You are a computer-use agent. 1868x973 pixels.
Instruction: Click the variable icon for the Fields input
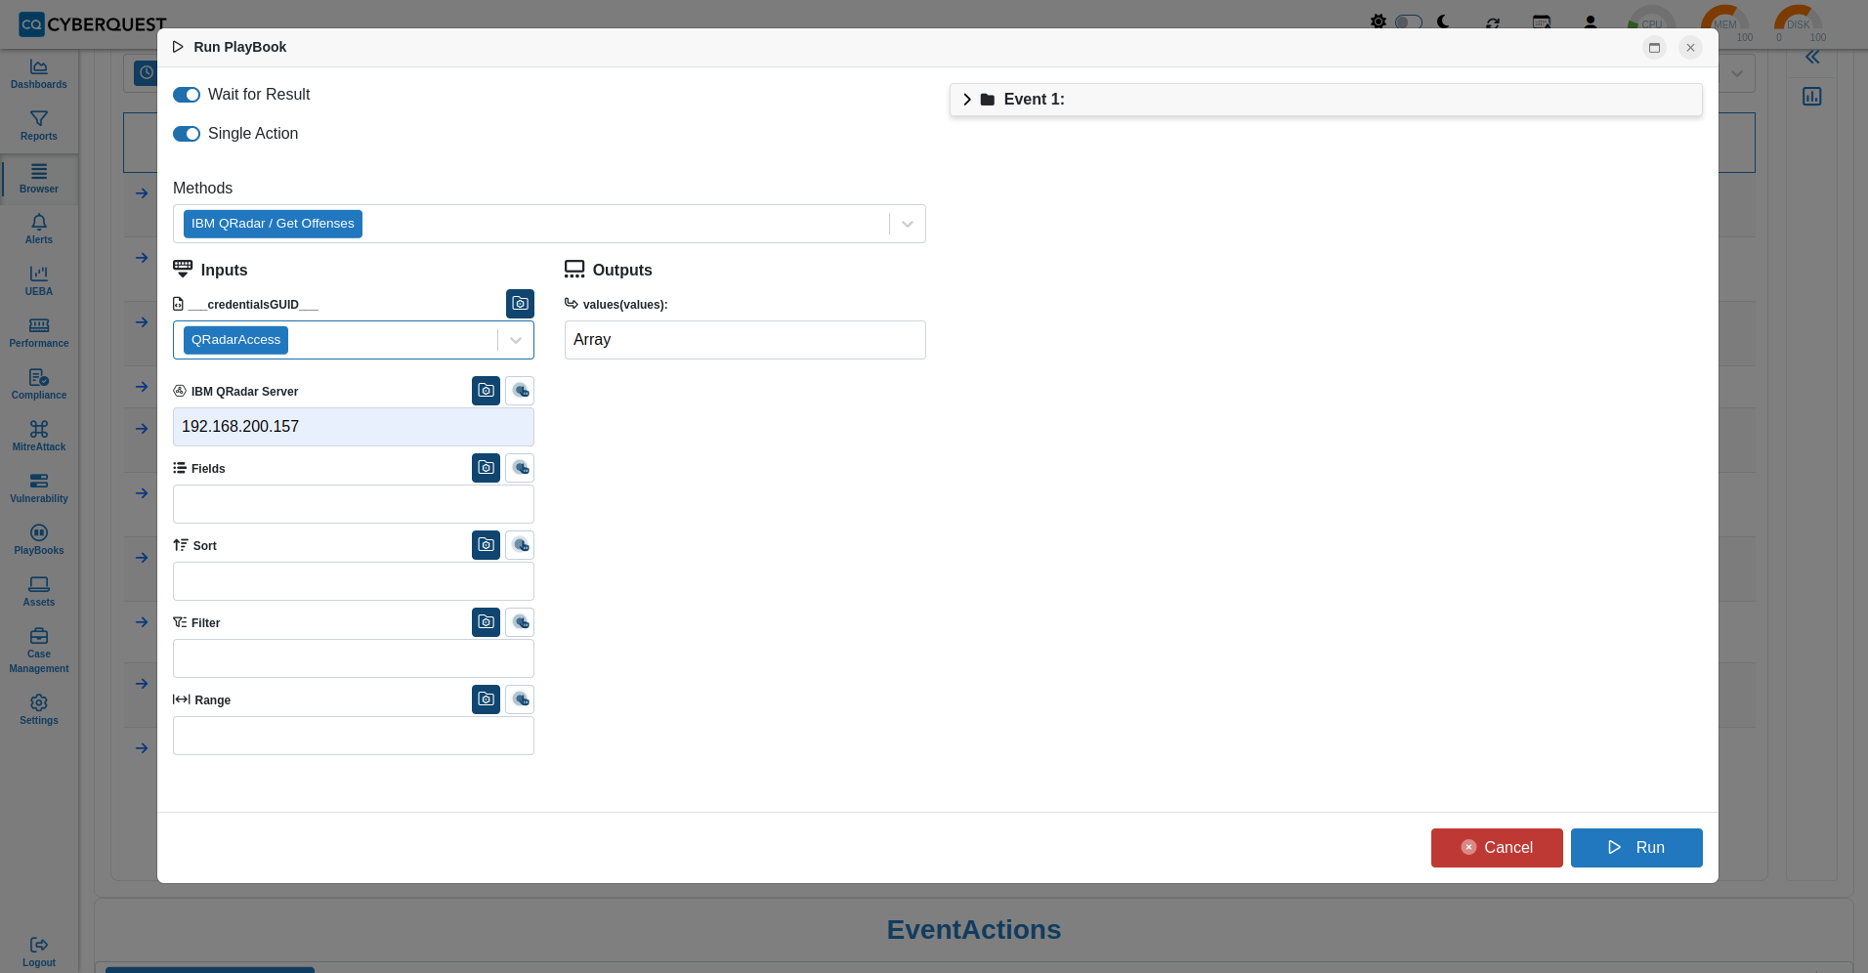click(x=520, y=468)
